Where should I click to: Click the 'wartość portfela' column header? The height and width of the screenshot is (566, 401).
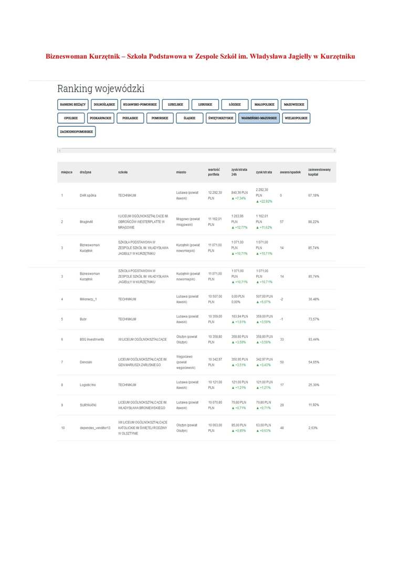(x=214, y=172)
